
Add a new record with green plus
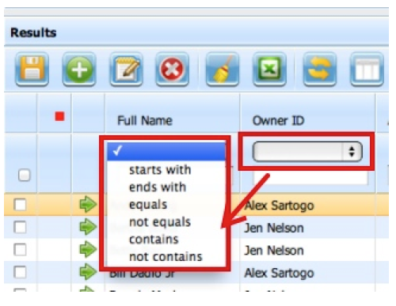[x=79, y=69]
